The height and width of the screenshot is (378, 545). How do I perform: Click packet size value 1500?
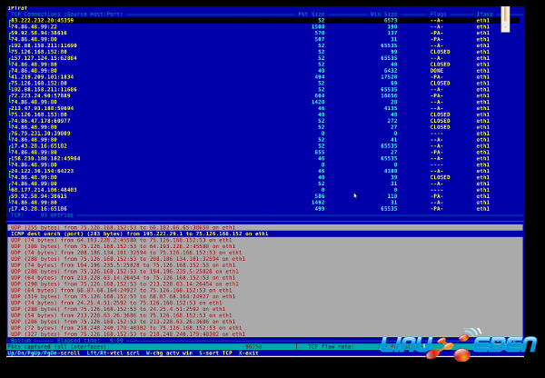pos(318,26)
